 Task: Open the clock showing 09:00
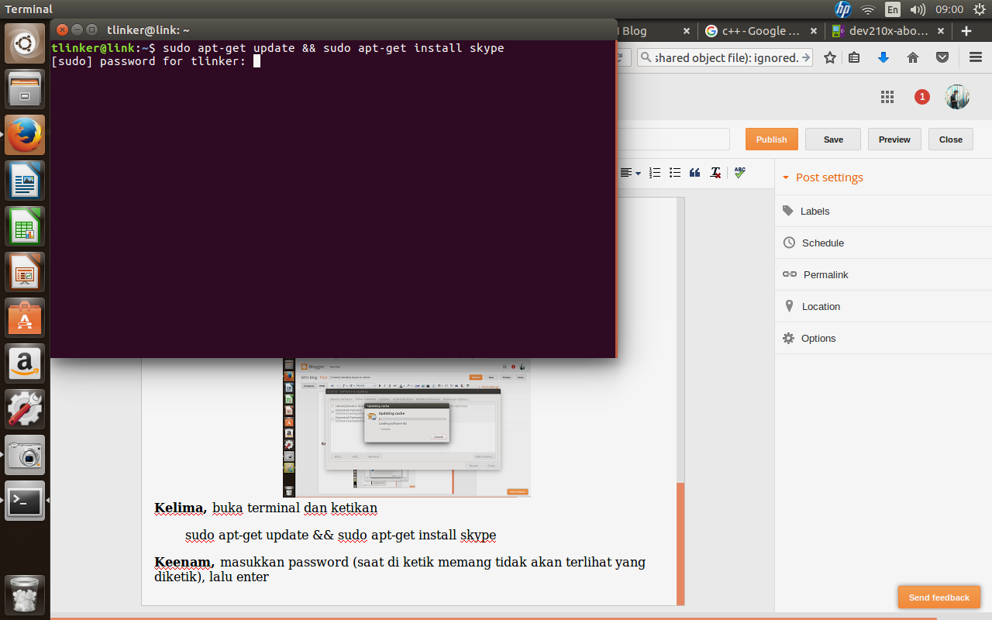pos(949,9)
